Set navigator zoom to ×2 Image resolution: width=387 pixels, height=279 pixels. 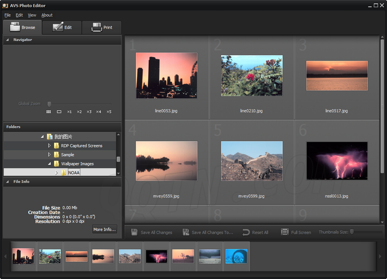point(79,112)
